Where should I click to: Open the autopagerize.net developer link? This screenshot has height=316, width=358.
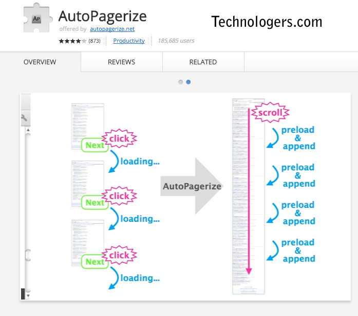click(x=112, y=29)
